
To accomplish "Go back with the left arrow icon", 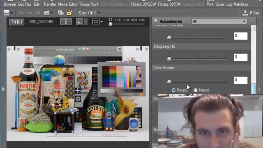I will tap(21, 13).
